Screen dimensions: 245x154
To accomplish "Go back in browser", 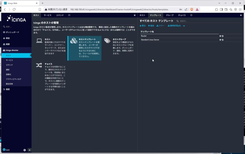I will [5, 9].
